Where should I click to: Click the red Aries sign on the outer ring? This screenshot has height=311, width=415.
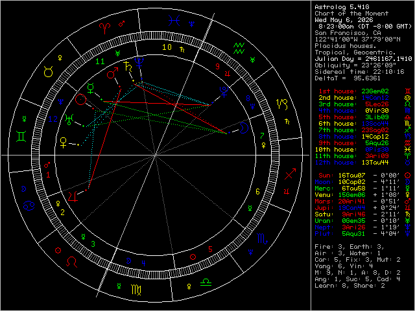coord(104,29)
